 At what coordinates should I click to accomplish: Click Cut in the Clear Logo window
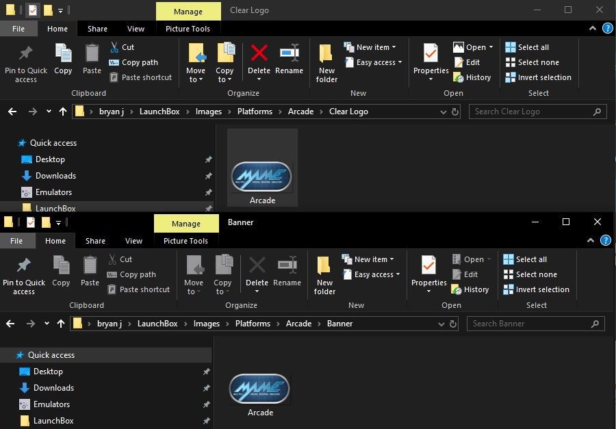tap(123, 47)
